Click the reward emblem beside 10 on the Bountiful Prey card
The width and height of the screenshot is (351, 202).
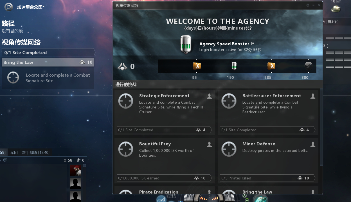click(x=197, y=178)
